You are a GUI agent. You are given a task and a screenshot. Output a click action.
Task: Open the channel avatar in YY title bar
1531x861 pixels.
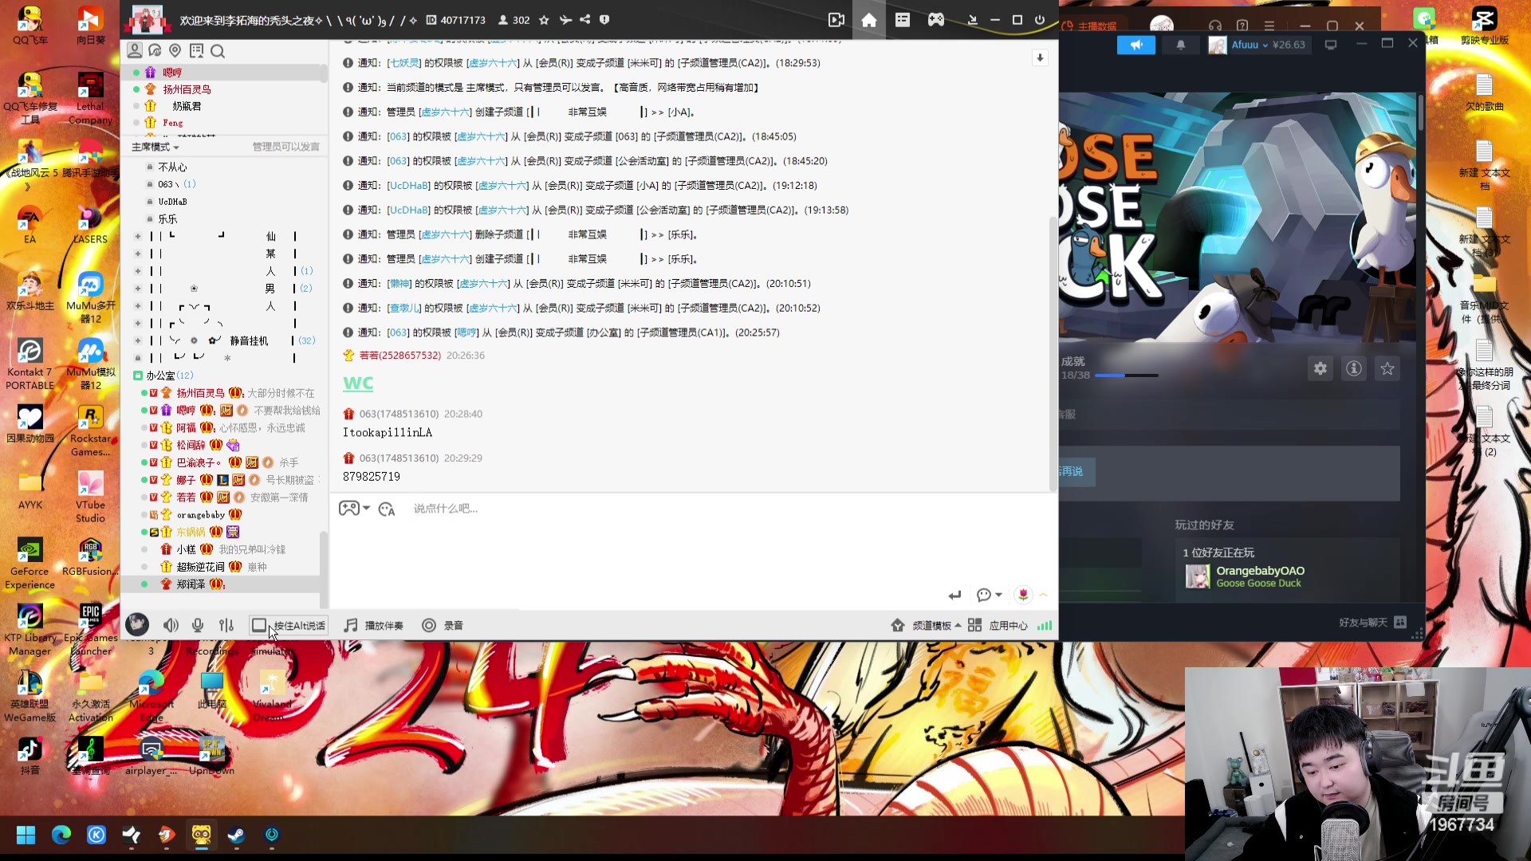(x=147, y=19)
